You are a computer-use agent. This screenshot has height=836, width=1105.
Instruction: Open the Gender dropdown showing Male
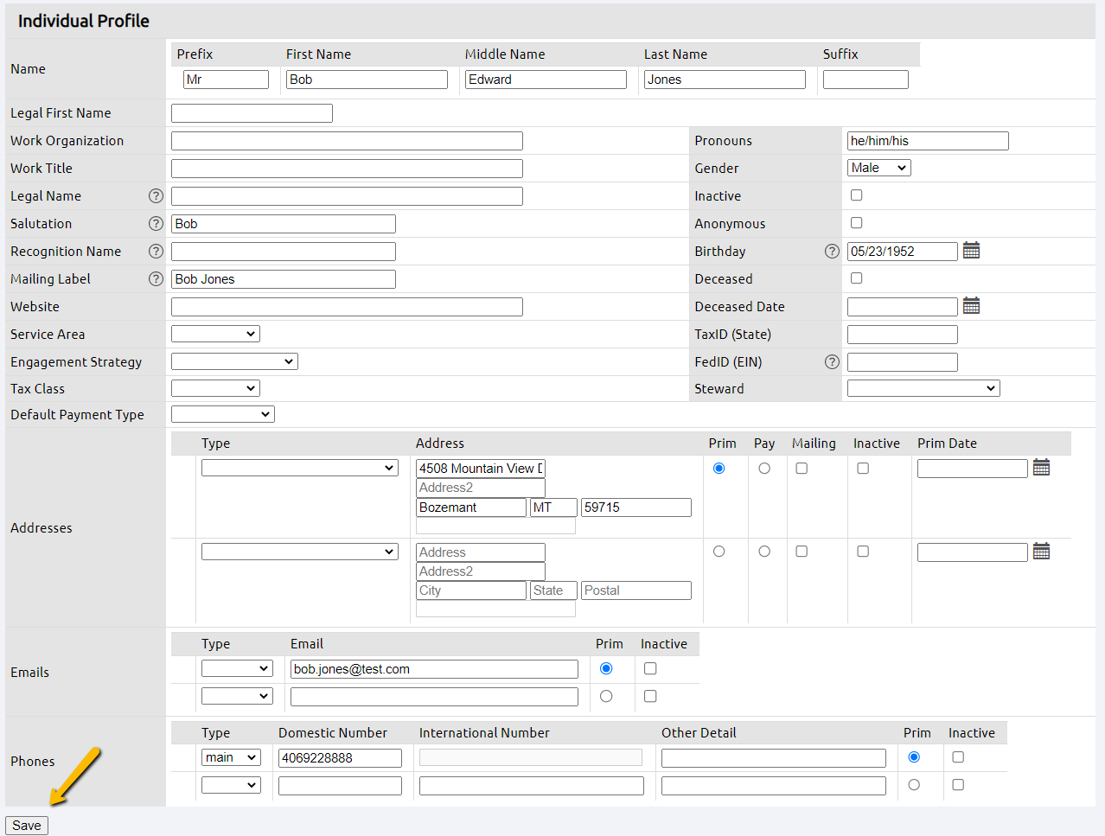879,168
